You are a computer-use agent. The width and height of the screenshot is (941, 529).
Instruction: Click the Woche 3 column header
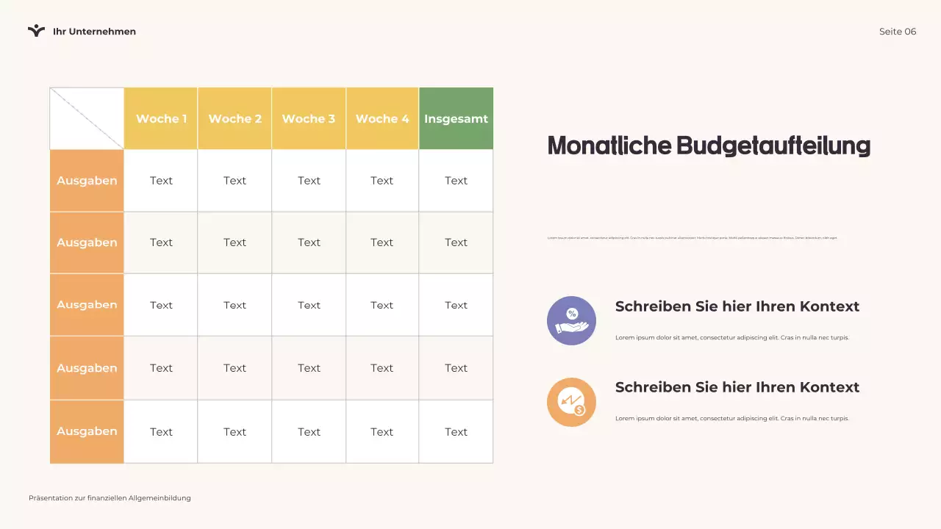point(309,118)
